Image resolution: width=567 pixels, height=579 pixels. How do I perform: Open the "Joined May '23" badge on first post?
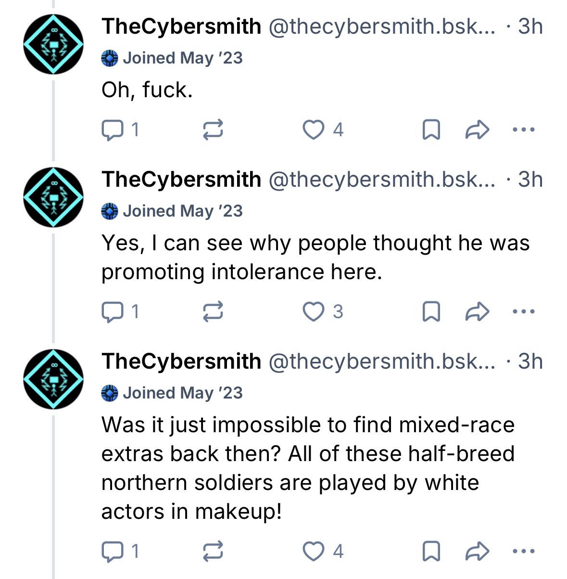point(172,58)
